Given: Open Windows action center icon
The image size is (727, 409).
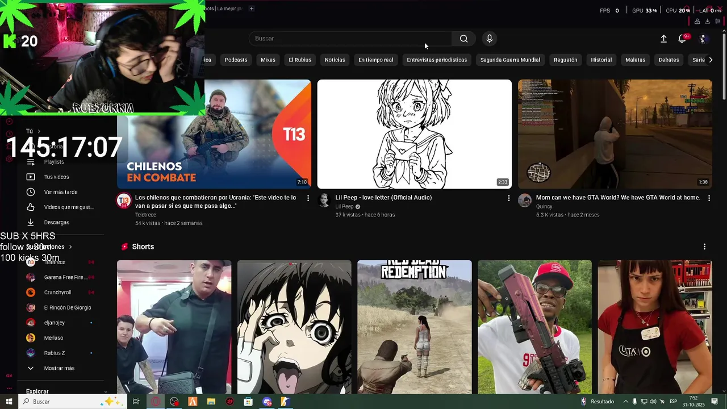Looking at the screenshot, I should click(x=715, y=402).
